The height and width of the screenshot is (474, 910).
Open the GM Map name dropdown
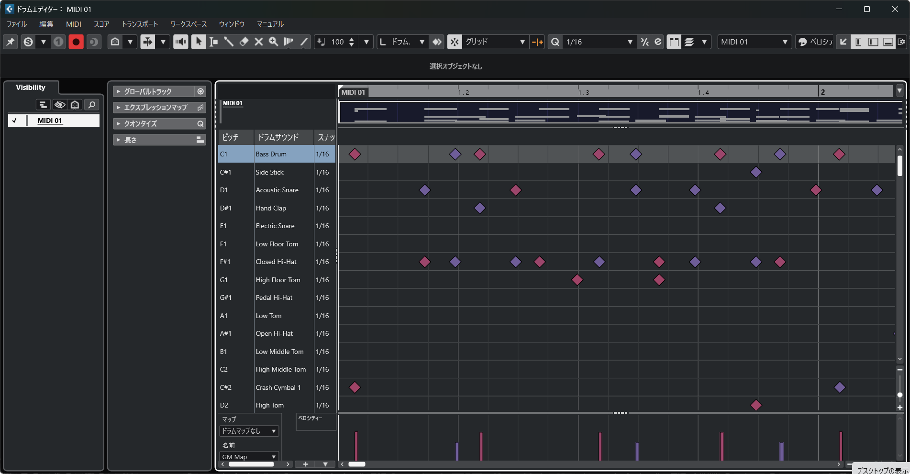(x=249, y=457)
